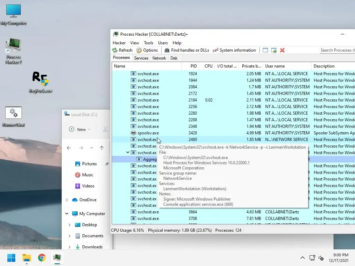
Task: Sort by the PID column header
Action: [190, 66]
